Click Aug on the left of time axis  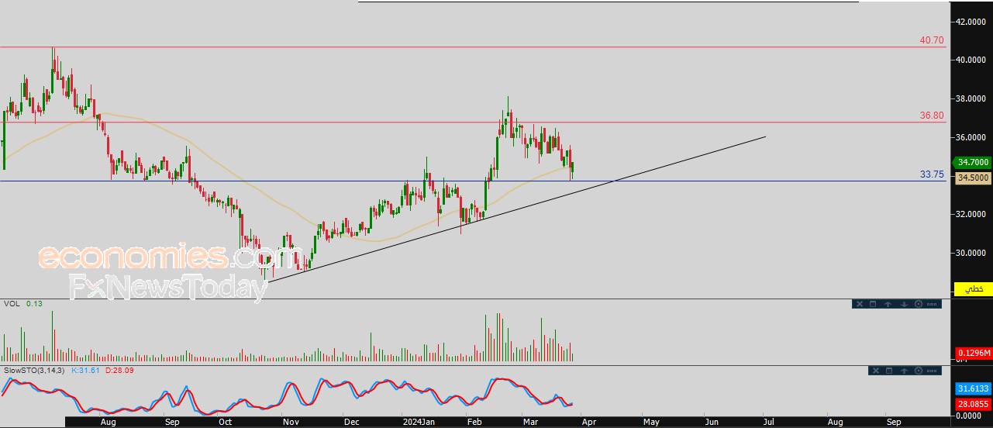109,423
